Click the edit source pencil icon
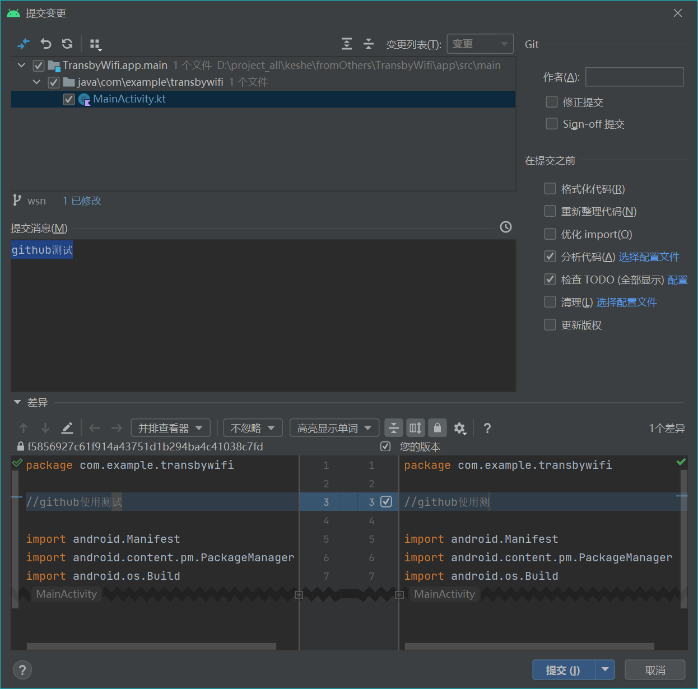 67,429
